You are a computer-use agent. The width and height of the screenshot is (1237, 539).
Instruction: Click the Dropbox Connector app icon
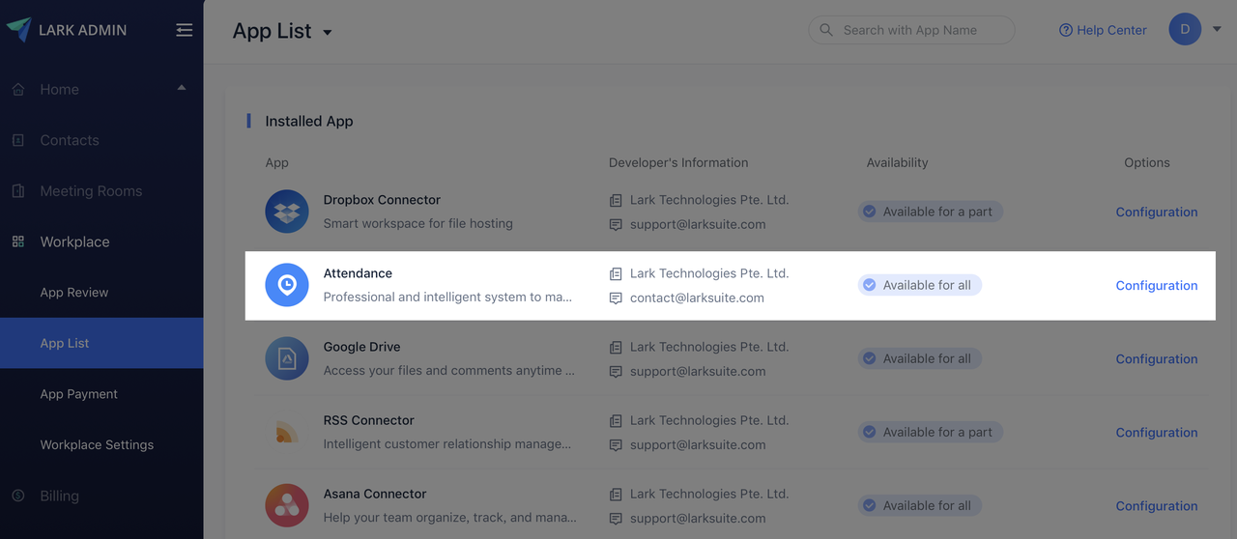[287, 212]
